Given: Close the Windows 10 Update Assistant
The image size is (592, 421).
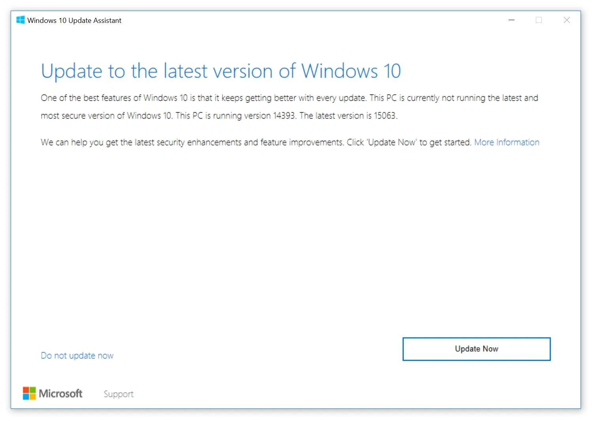Looking at the screenshot, I should click(x=567, y=20).
